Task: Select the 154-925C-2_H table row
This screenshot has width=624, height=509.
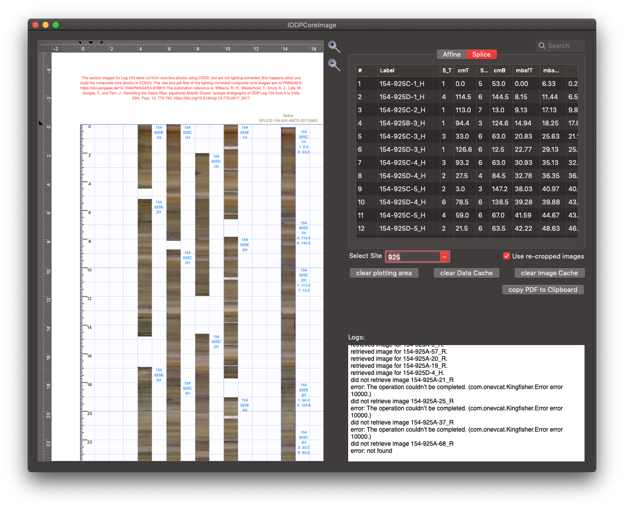Action: (467, 110)
